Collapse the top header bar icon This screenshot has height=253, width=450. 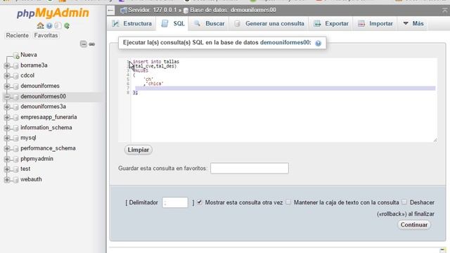click(444, 11)
